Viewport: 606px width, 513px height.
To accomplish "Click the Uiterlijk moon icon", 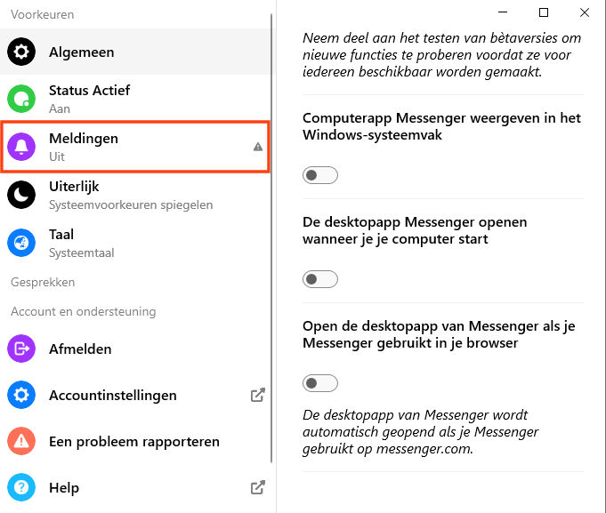I will (21, 195).
